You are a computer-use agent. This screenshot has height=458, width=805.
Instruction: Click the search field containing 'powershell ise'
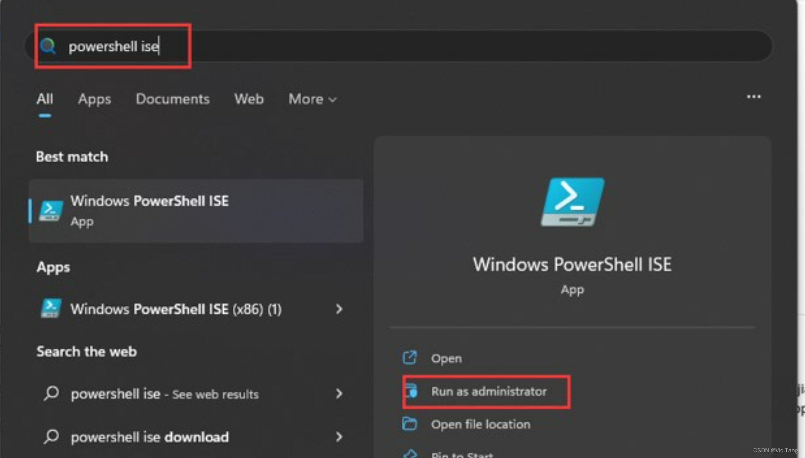pyautogui.click(x=398, y=46)
